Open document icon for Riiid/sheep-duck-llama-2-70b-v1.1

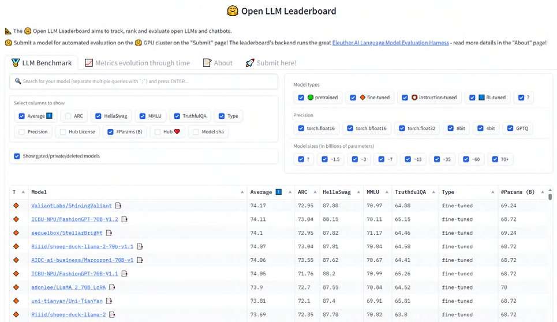point(140,246)
